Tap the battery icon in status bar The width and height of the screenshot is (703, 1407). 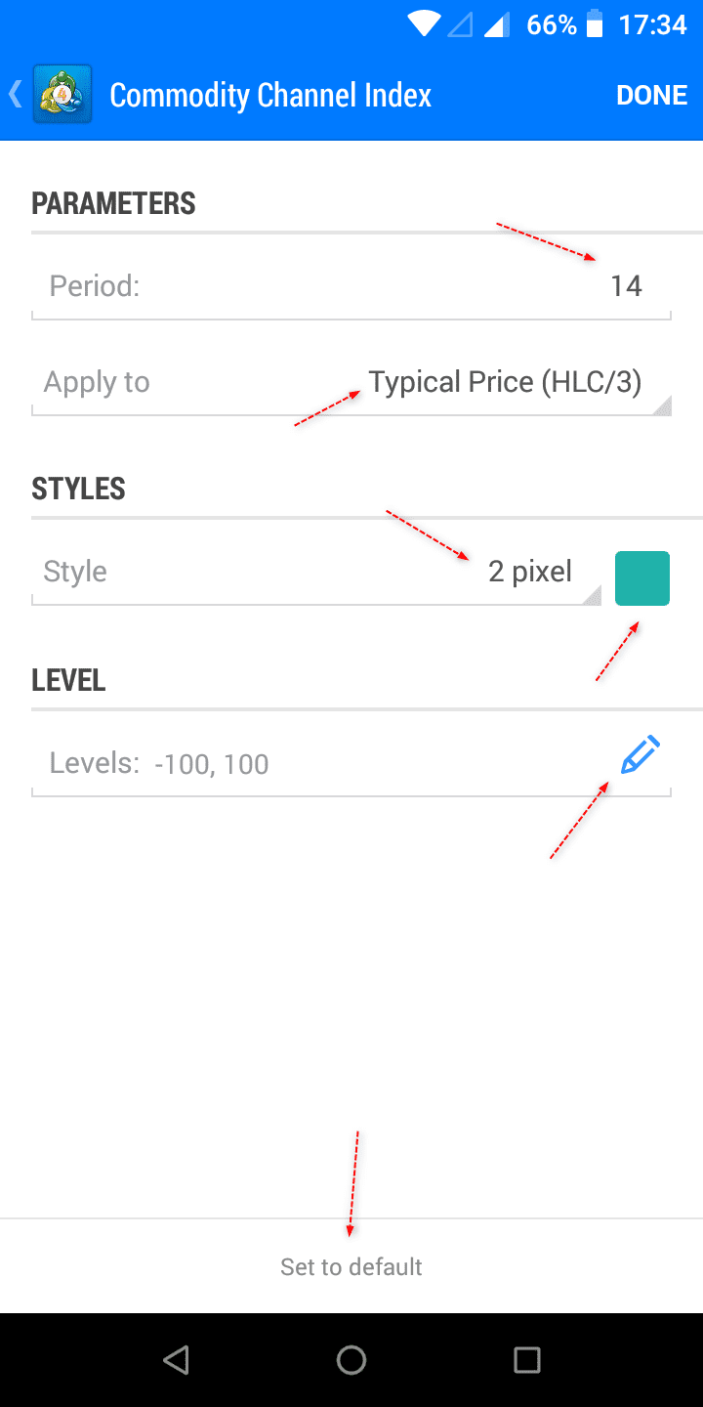tap(595, 24)
